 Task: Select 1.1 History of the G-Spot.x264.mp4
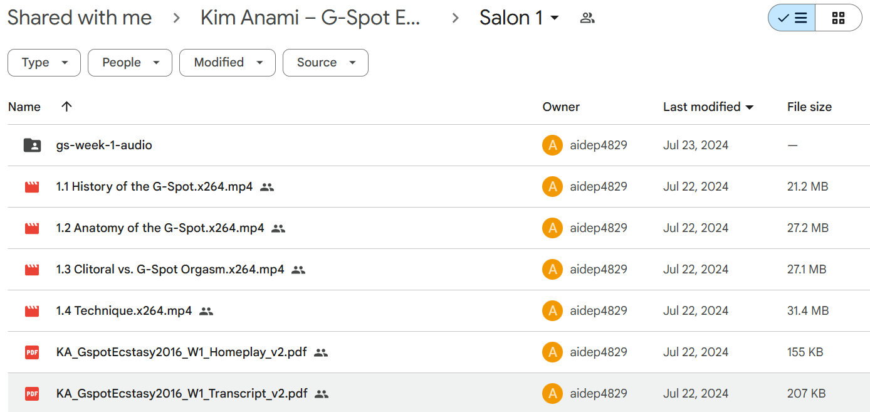(x=154, y=186)
